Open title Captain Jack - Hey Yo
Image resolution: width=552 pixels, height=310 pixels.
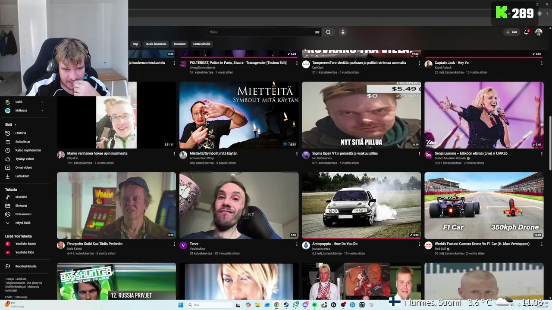coord(452,63)
